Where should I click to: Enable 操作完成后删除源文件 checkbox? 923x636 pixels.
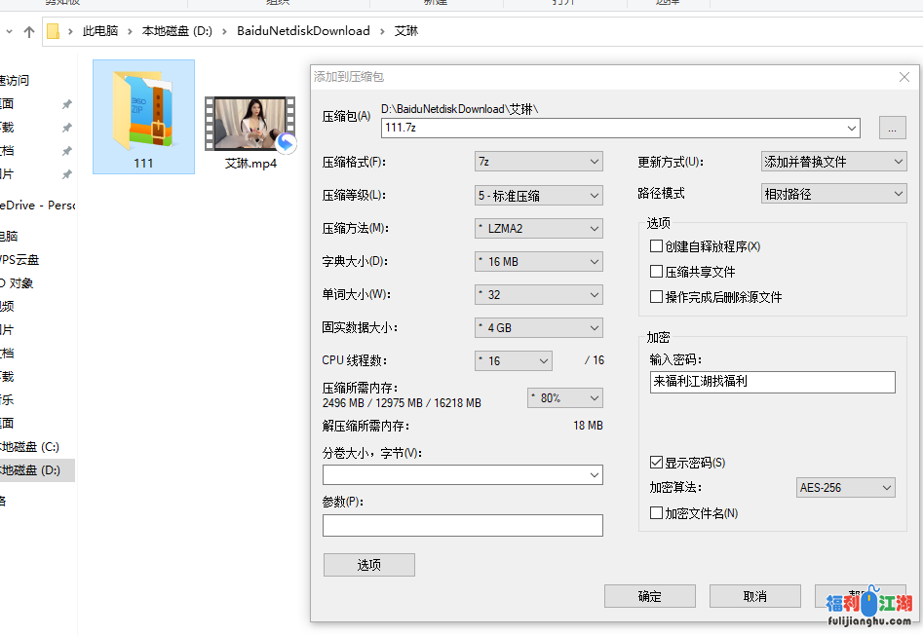point(657,297)
